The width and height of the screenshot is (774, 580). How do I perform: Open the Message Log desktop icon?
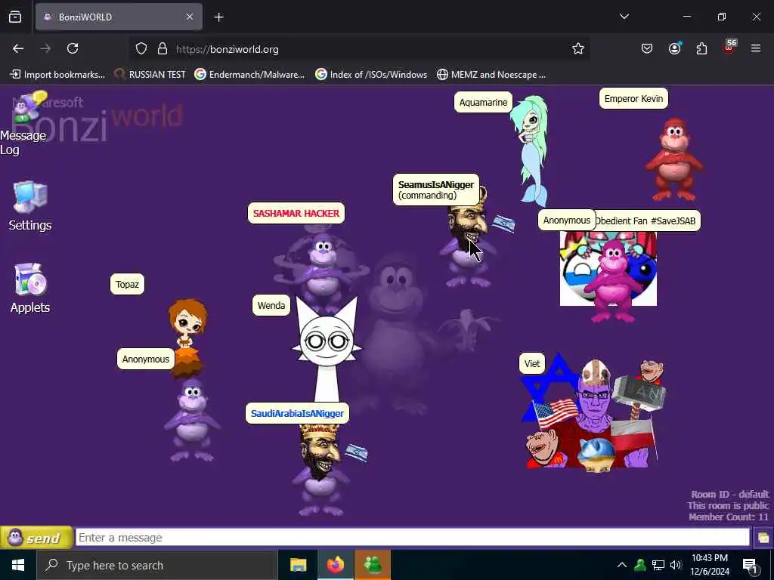click(23, 123)
